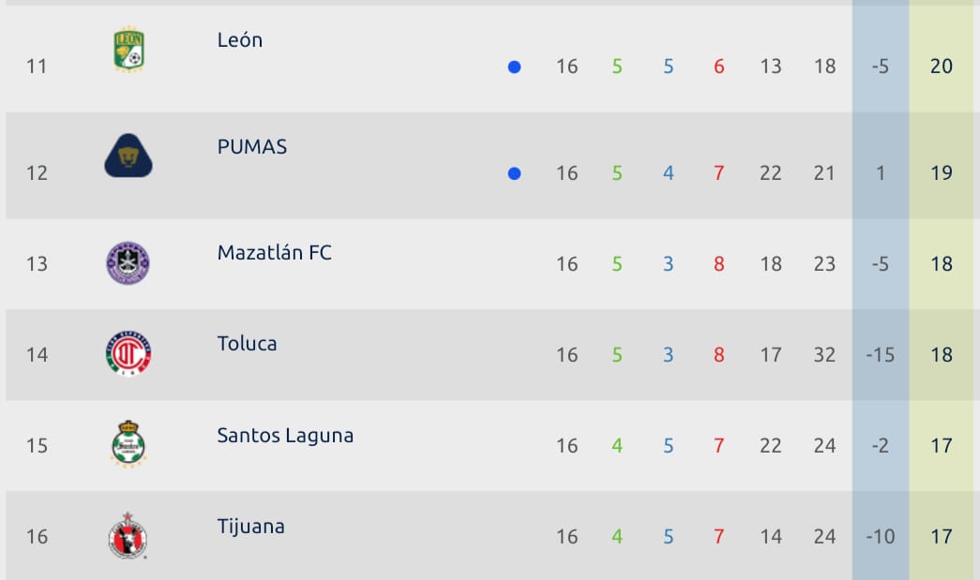Open the PUMAS team name link
Image resolution: width=980 pixels, height=580 pixels.
click(252, 147)
